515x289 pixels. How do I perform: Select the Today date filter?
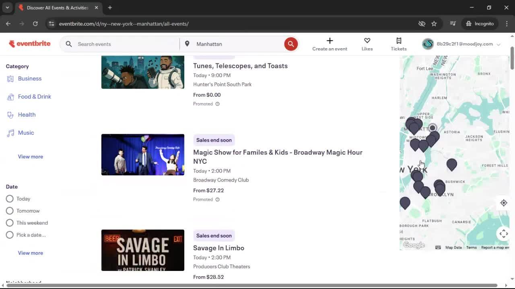click(x=10, y=199)
